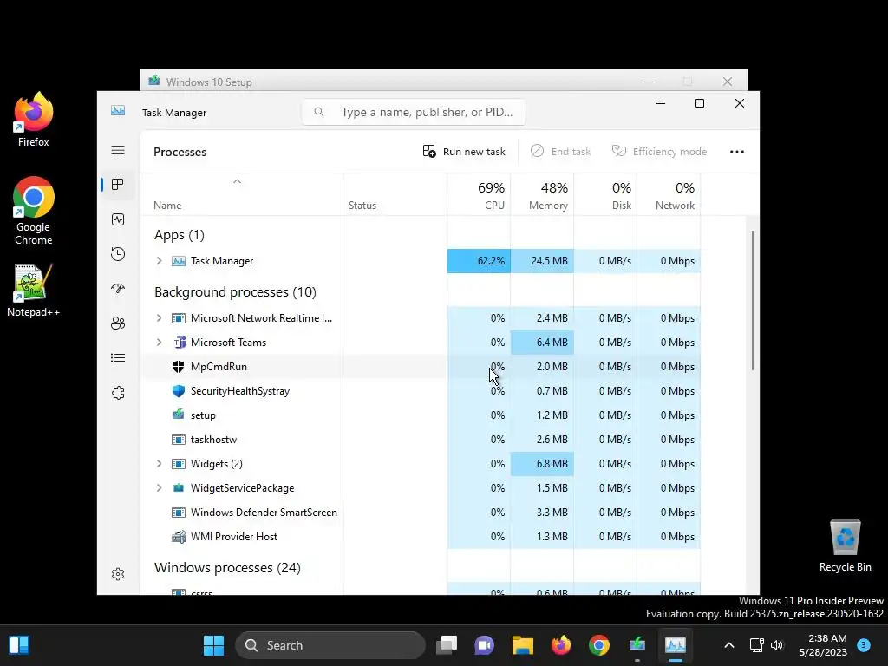Click the 6.8 MB Widgets memory cell
Viewport: 888px width, 666px height.
[x=543, y=463]
